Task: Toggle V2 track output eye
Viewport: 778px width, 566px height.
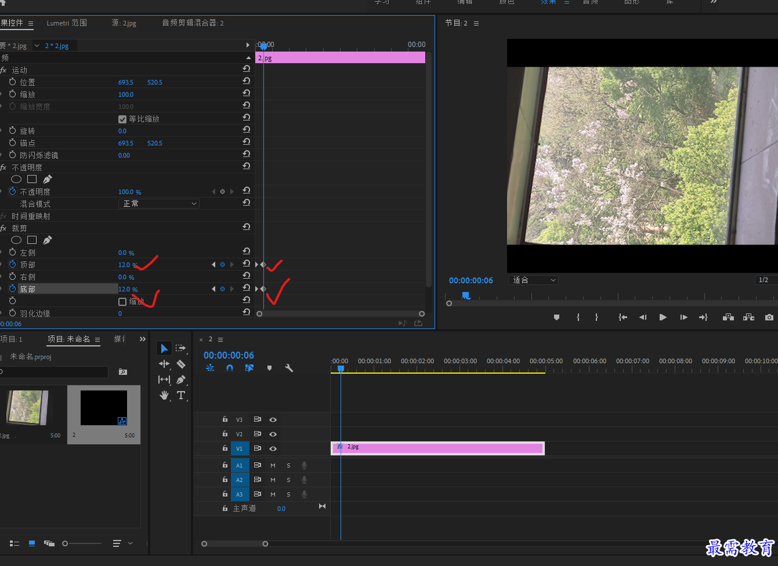Action: (273, 434)
